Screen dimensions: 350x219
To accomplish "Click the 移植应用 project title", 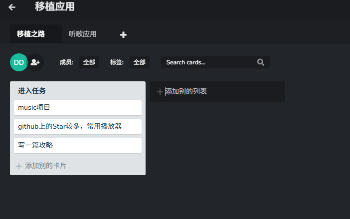I will pyautogui.click(x=55, y=6).
